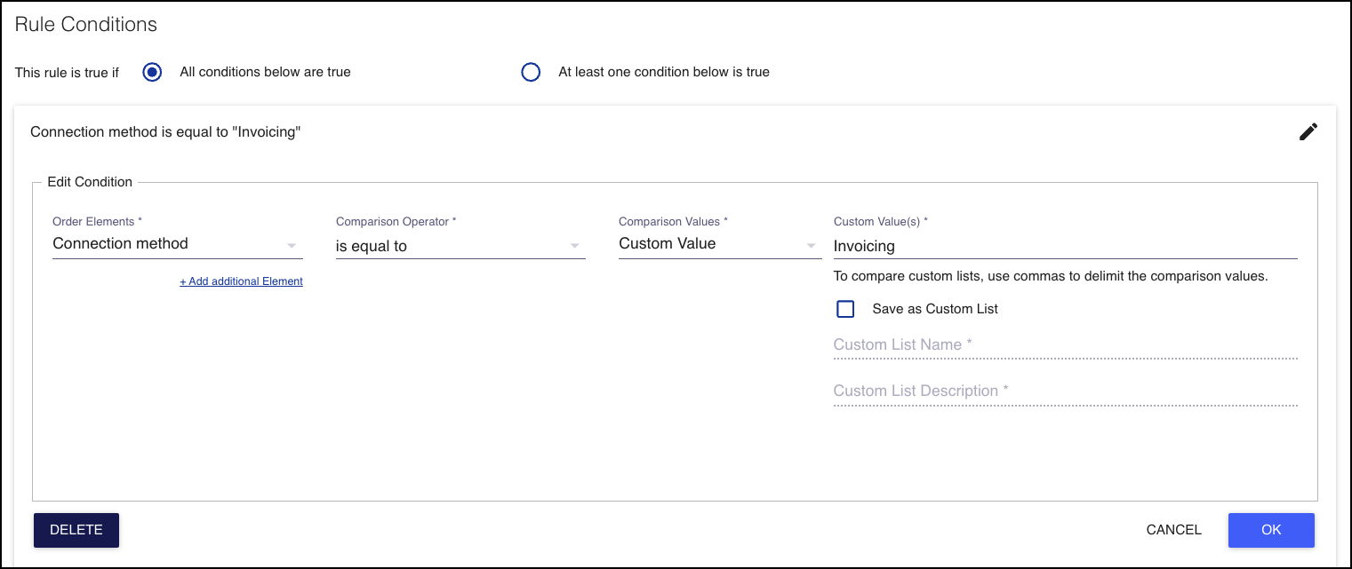Click the Comparison Operator dropdown arrow
The image size is (1352, 569).
point(574,246)
